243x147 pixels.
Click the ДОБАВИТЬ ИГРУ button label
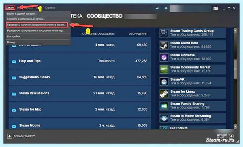tap(24, 136)
